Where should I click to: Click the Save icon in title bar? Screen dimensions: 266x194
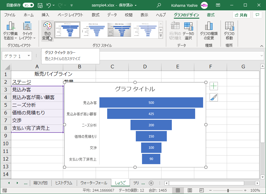[40, 5]
